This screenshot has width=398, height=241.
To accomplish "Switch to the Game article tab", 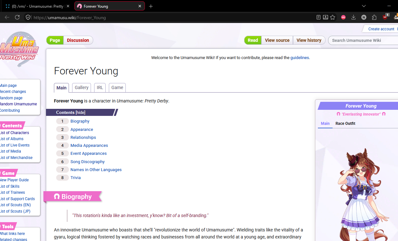I will (117, 87).
